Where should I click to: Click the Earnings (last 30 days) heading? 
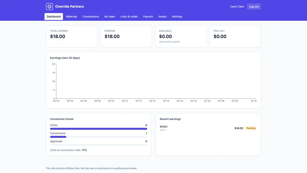[65, 58]
